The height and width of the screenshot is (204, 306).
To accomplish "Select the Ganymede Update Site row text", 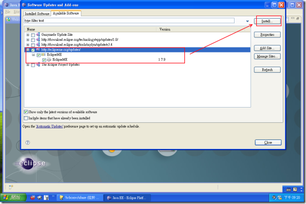I will pyautogui.click(x=57, y=35).
